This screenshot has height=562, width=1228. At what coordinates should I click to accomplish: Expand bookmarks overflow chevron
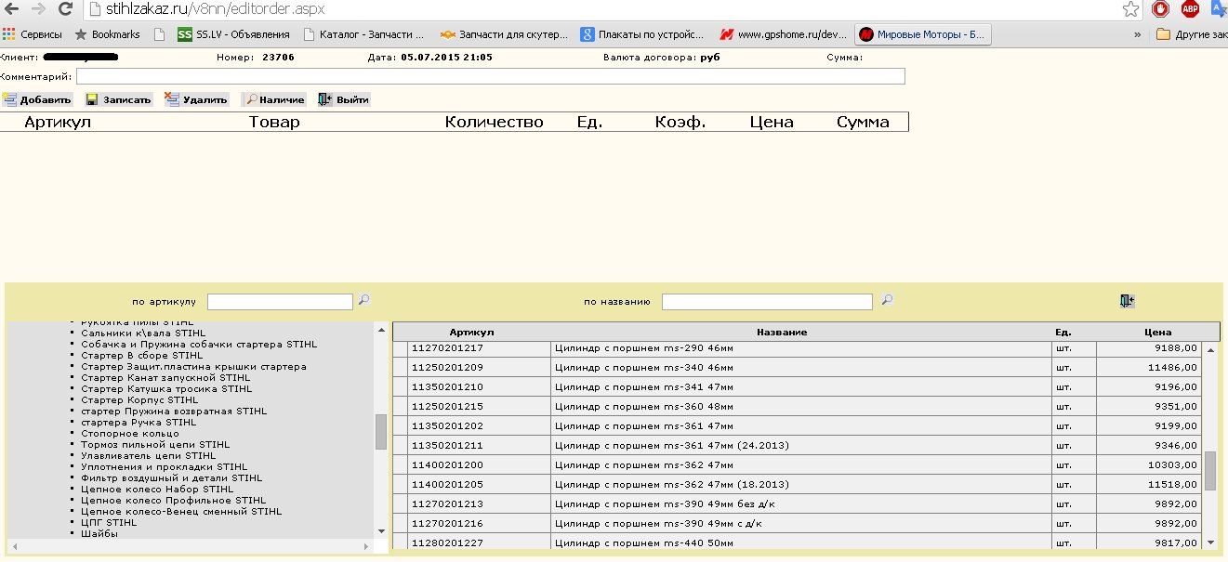1138,34
